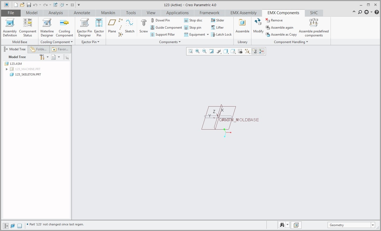This screenshot has height=231, width=381.
Task: Open the Favorites tab
Action: 60,49
